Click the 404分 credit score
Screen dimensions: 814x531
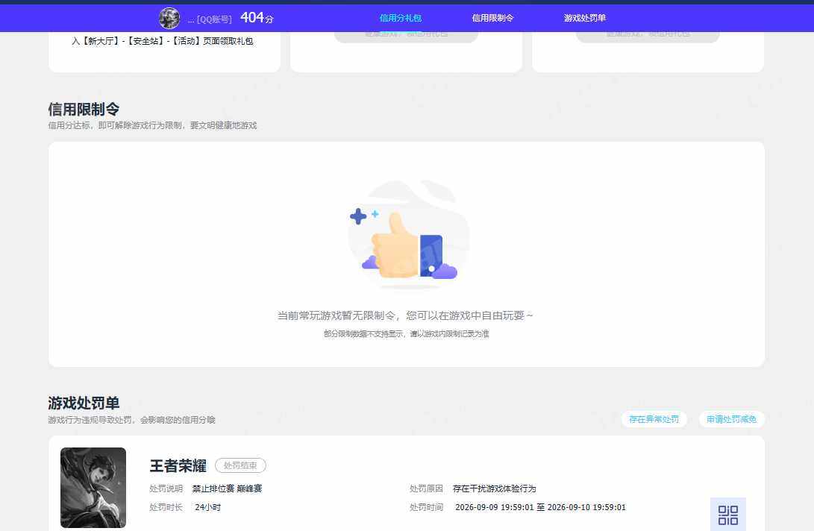(257, 18)
